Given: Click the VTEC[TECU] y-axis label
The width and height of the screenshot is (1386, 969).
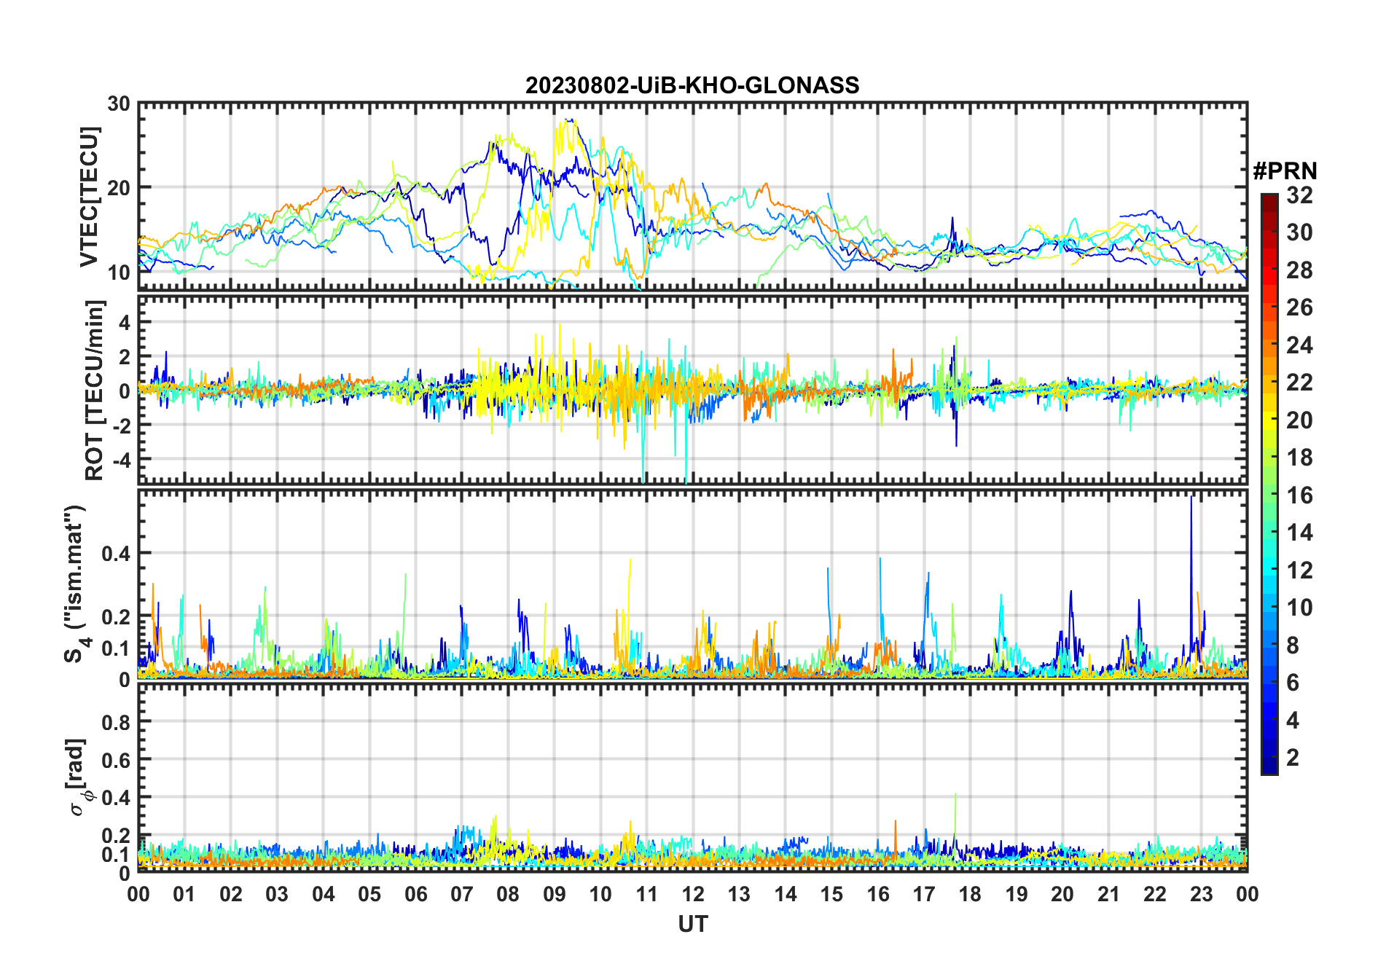Looking at the screenshot, I should click(x=89, y=197).
